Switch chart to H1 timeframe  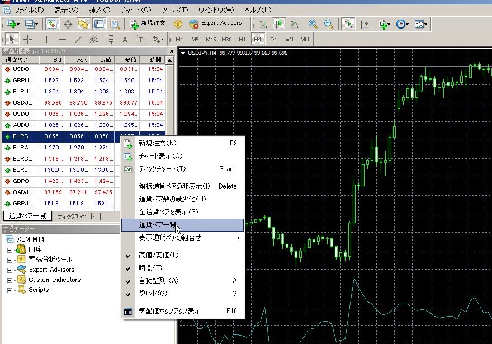coord(242,40)
